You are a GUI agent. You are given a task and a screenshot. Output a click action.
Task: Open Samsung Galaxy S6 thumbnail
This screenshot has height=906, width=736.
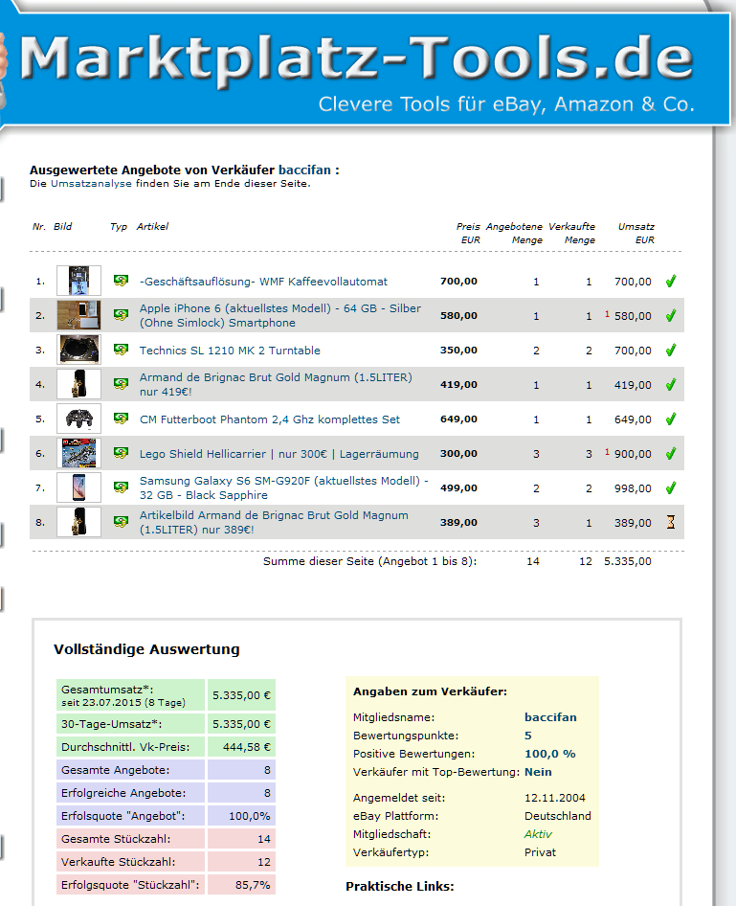[x=79, y=487]
